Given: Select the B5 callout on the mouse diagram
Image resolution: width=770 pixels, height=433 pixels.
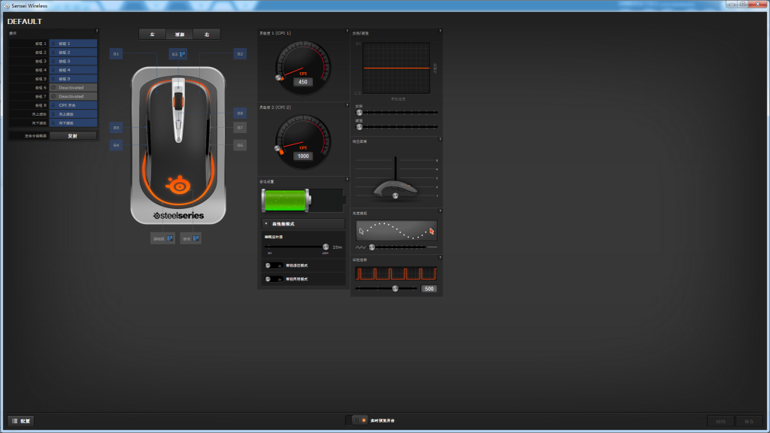Looking at the screenshot, I should point(116,128).
